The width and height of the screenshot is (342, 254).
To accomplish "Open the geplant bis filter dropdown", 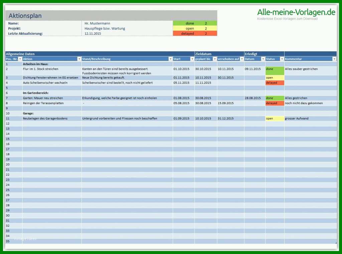I will pos(215,59).
